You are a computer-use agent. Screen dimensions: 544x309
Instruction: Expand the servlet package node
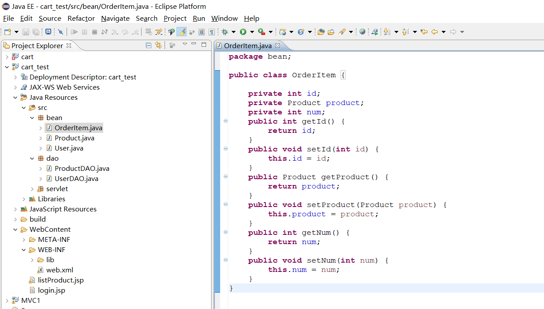click(32, 189)
